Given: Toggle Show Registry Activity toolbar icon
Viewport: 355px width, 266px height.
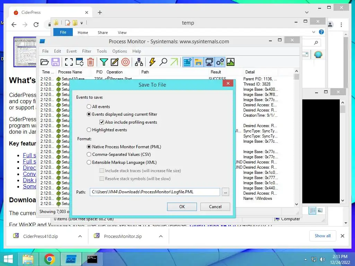Looking at the screenshot, I should point(188,62).
